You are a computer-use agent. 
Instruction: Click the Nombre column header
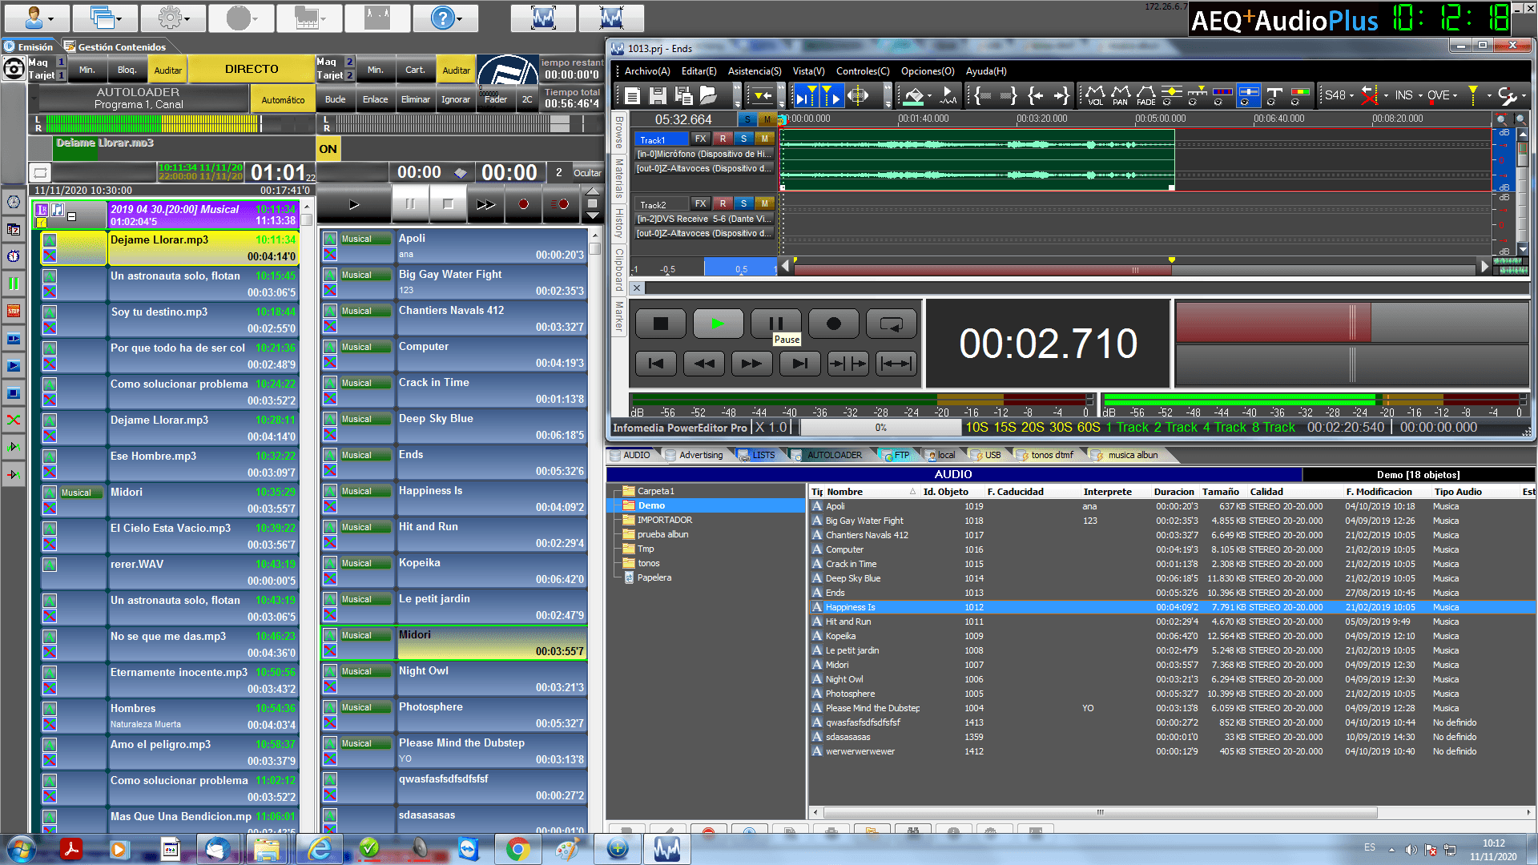click(x=844, y=492)
